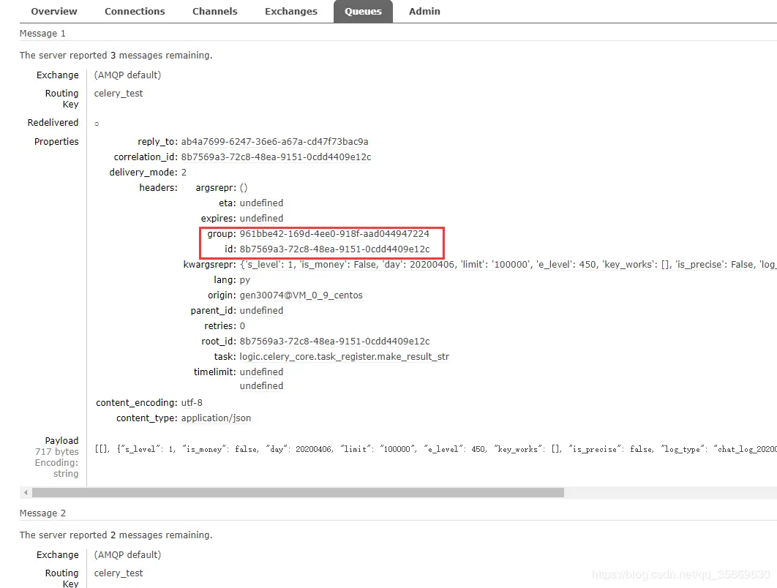Viewport: 777px width, 588px height.
Task: Switch to the Connections tab
Action: point(135,12)
